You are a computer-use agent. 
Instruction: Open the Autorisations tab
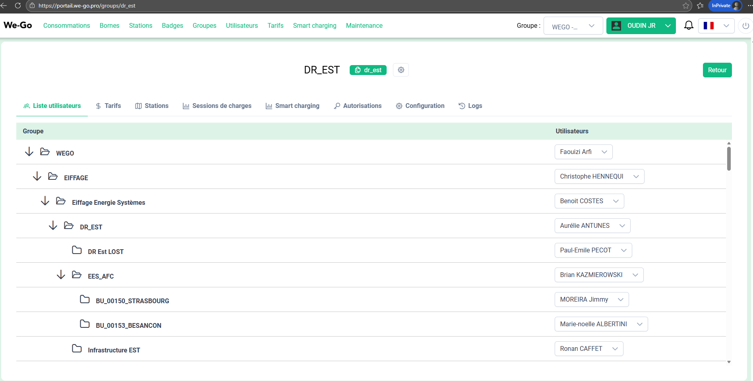pos(358,106)
